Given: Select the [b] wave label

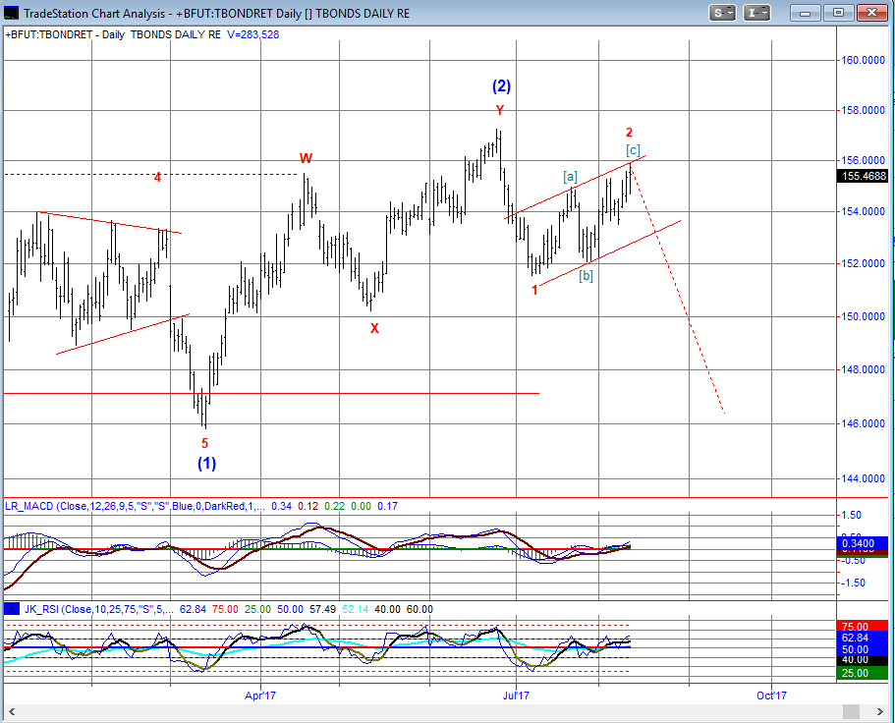Looking at the screenshot, I should 587,276.
